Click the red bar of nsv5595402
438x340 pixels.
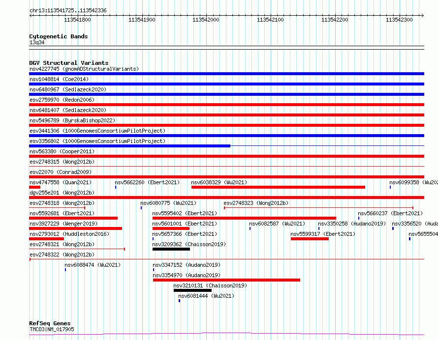(244, 218)
